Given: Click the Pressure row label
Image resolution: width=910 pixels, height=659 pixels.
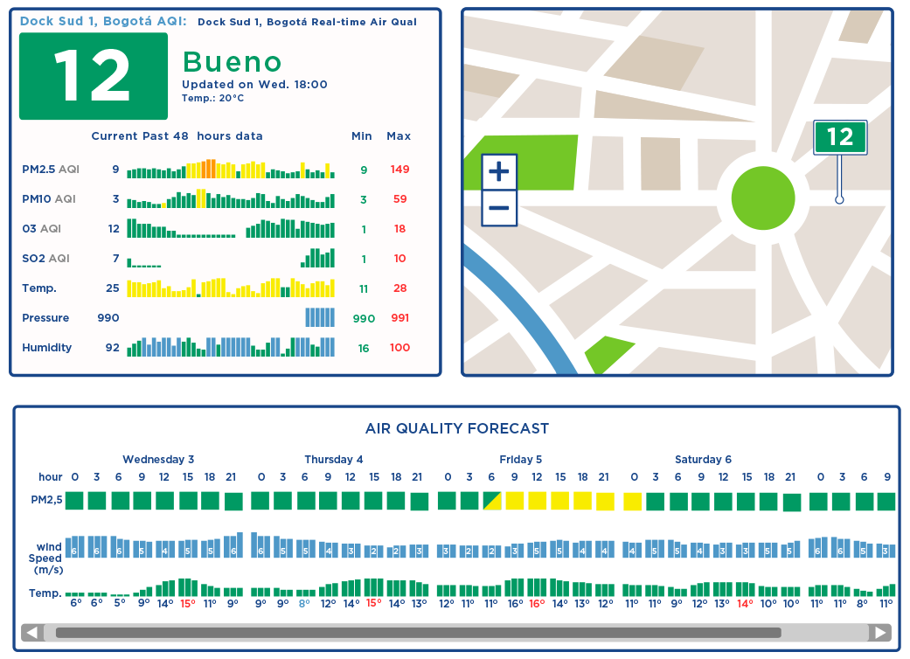Looking at the screenshot, I should (45, 318).
